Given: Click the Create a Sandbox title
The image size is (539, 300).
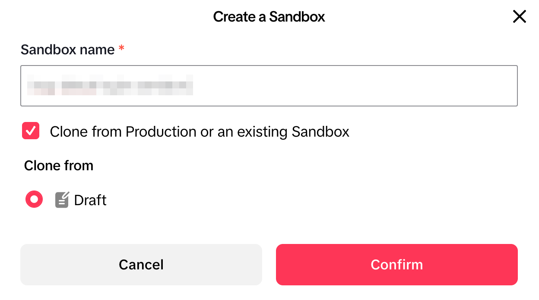Looking at the screenshot, I should click(269, 16).
